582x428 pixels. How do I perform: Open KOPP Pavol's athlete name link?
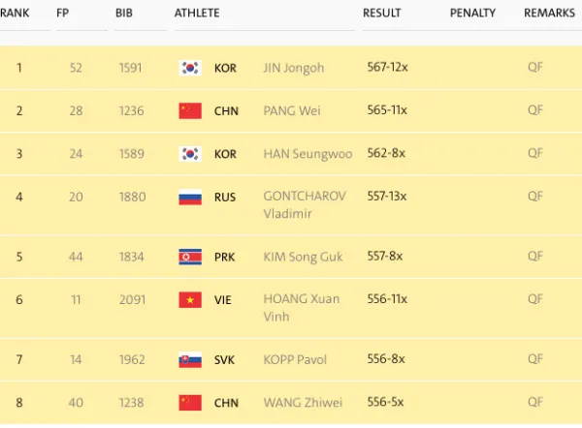point(296,359)
